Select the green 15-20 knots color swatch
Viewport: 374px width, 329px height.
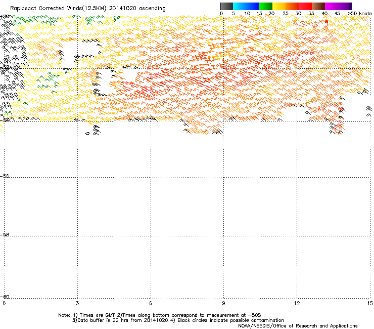tap(266, 6)
